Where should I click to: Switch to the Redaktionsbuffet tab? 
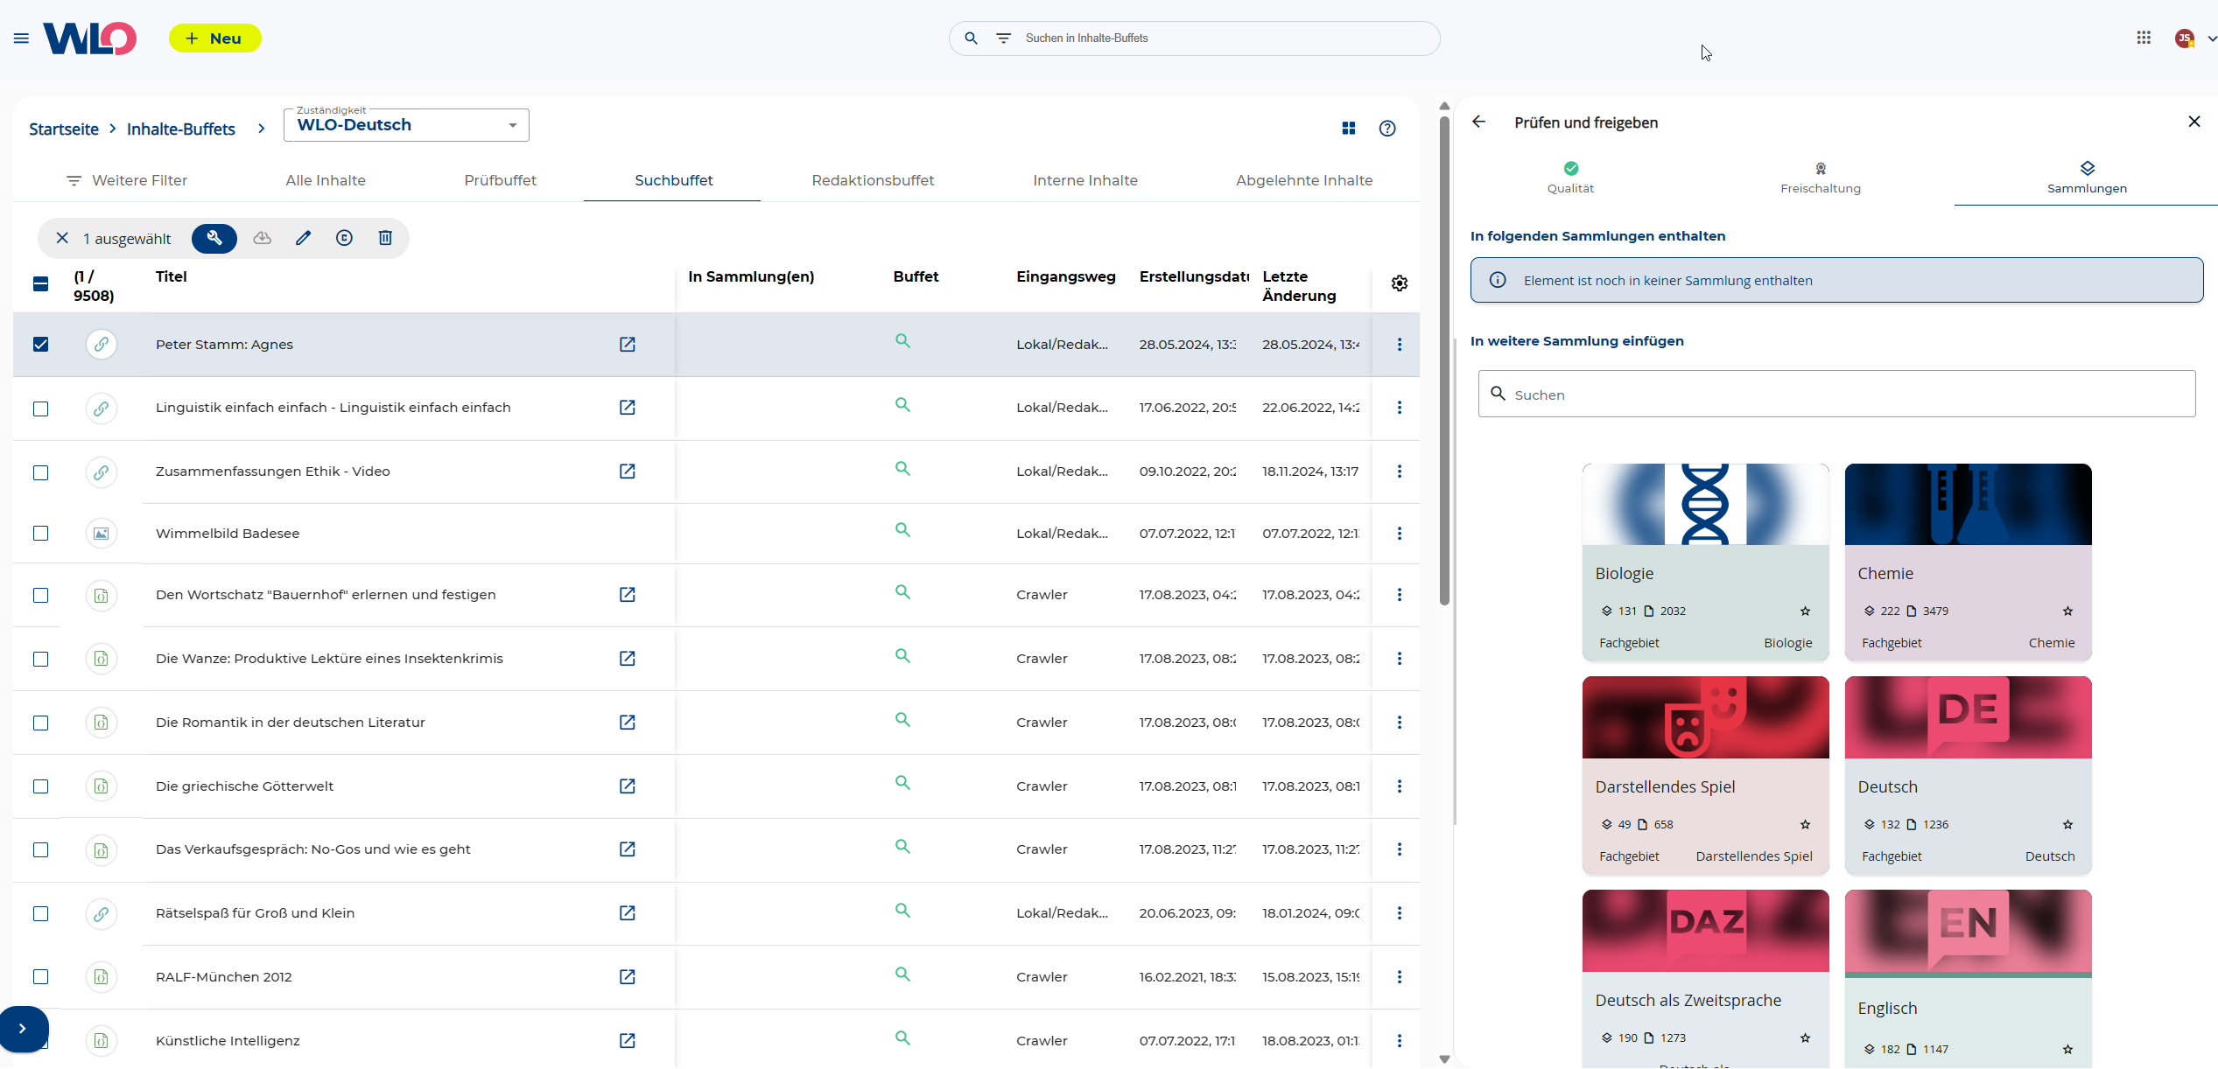873,180
